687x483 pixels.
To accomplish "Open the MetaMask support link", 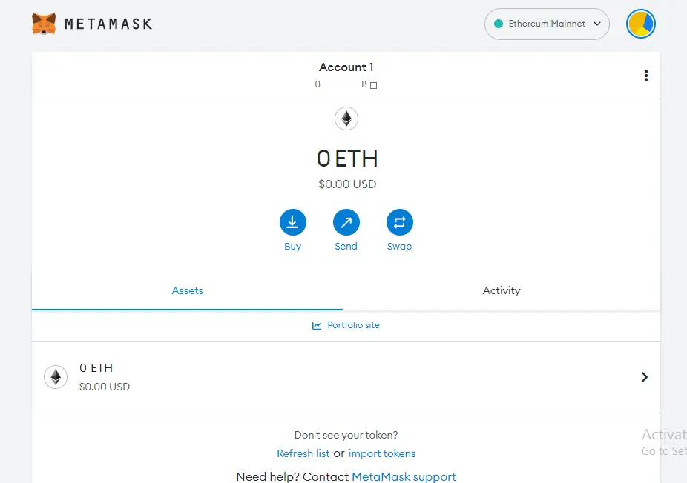I will point(404,476).
